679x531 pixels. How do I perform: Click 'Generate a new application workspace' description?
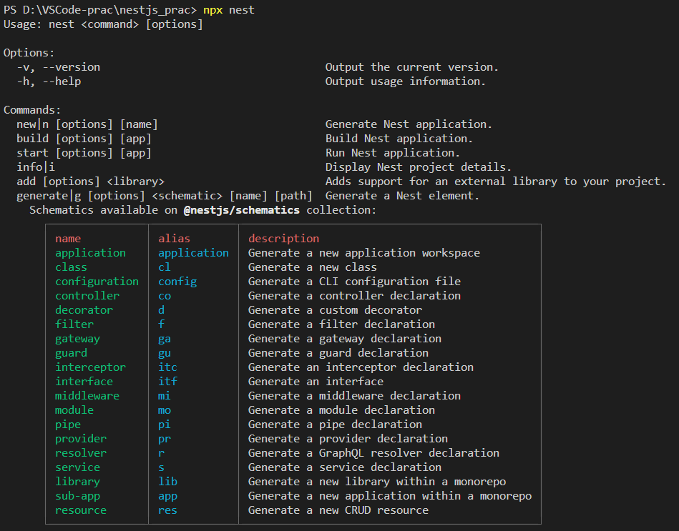(363, 253)
